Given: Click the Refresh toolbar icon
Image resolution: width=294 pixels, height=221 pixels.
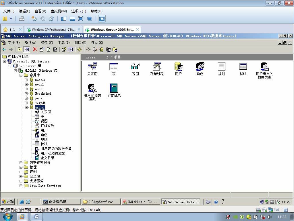Looking at the screenshot, I should tap(49, 49).
